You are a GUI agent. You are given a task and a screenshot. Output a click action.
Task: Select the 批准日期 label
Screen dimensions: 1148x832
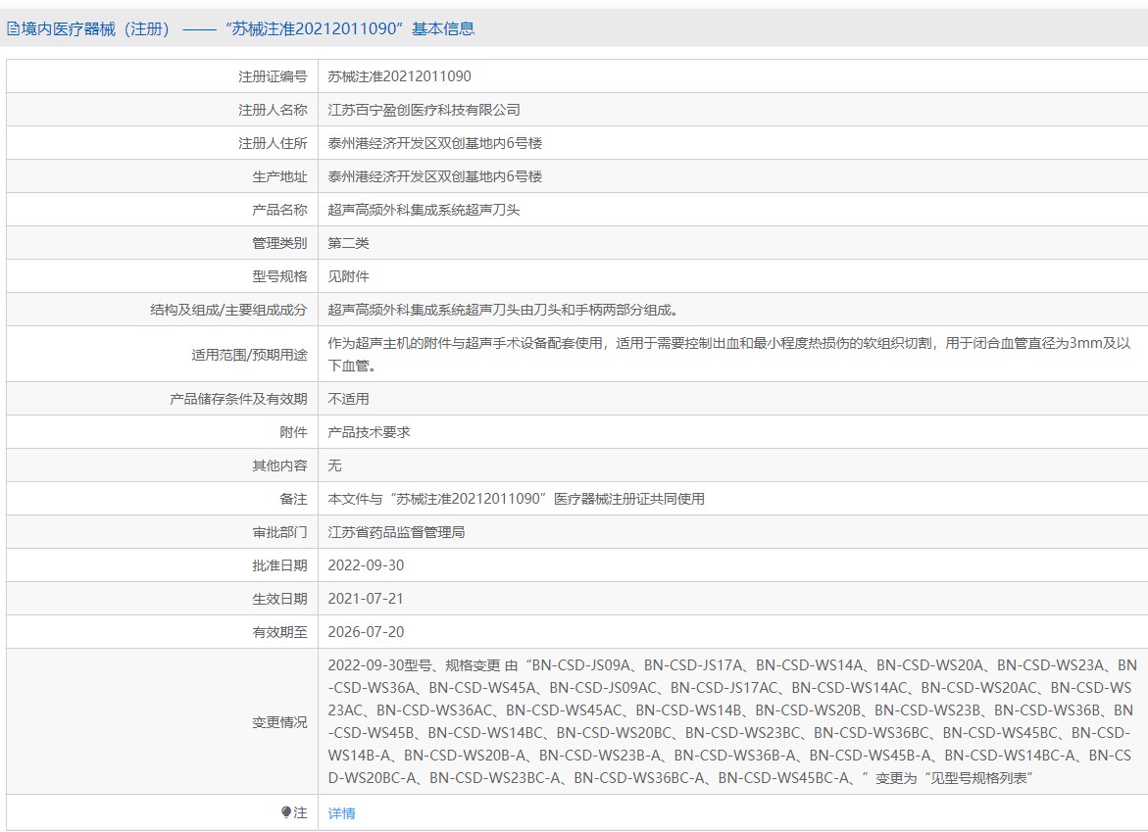pyautogui.click(x=279, y=565)
